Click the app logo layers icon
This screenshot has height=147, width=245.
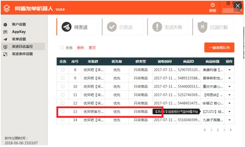pyautogui.click(x=6, y=8)
